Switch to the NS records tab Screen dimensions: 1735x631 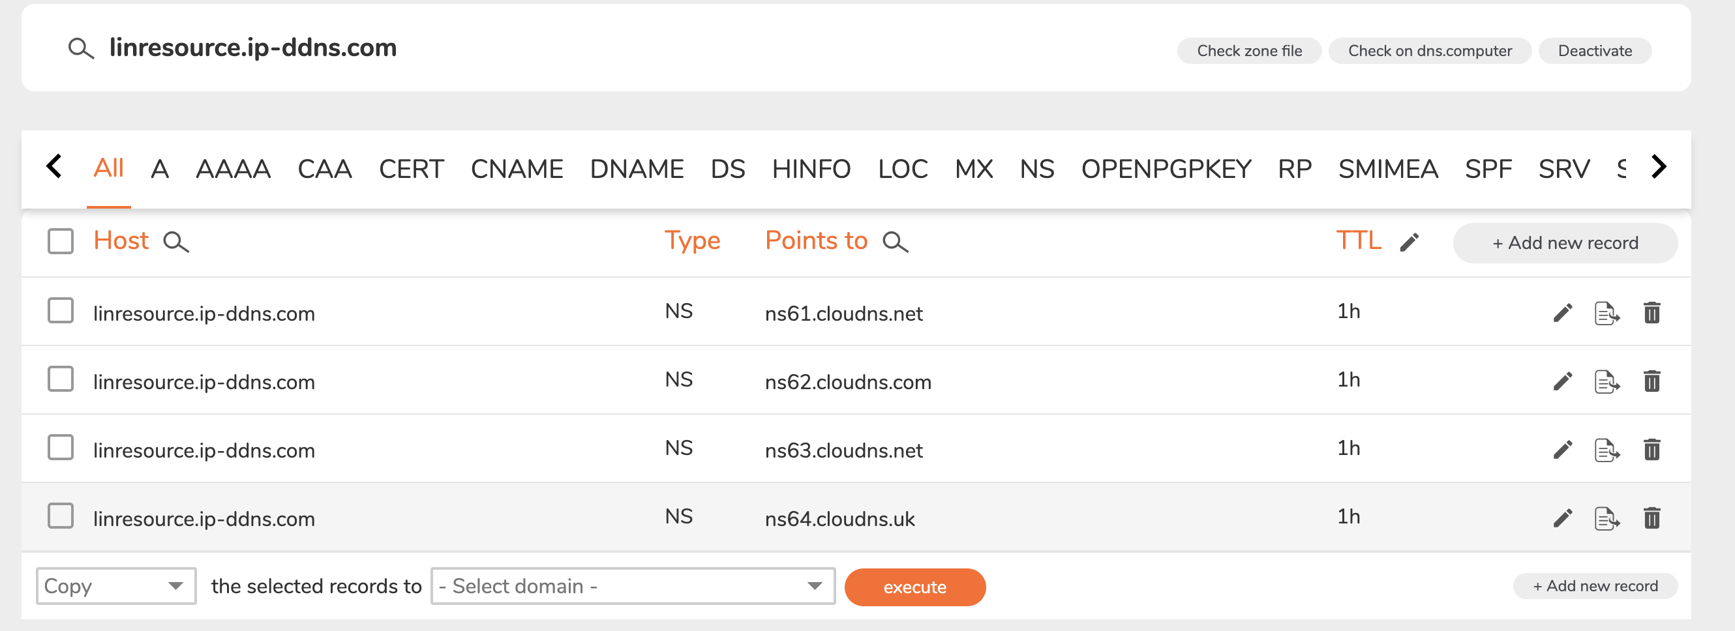(1036, 169)
